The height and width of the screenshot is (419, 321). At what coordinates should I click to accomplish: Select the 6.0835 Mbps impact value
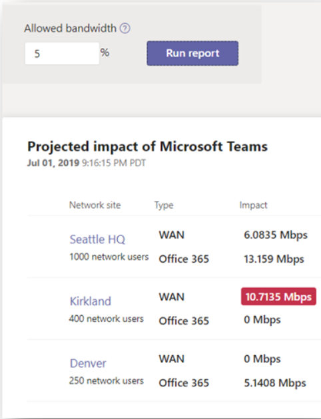(x=276, y=235)
